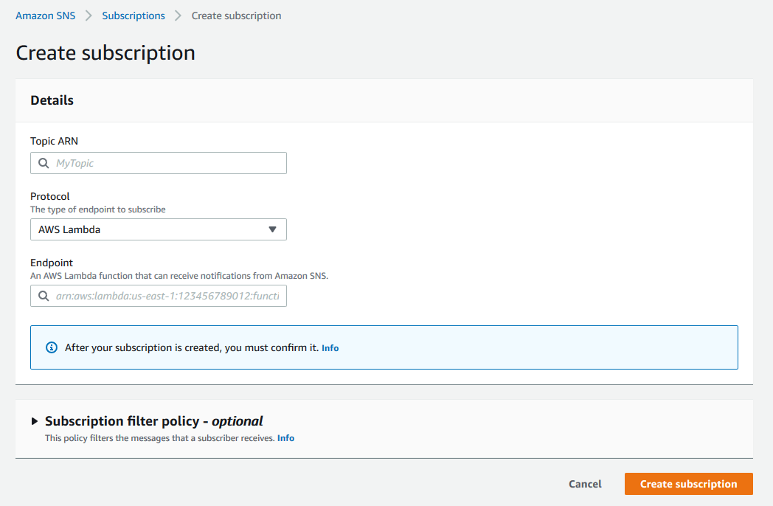Open the Protocol dropdown showing AWS Lambda
This screenshot has width=773, height=506.
tap(159, 230)
